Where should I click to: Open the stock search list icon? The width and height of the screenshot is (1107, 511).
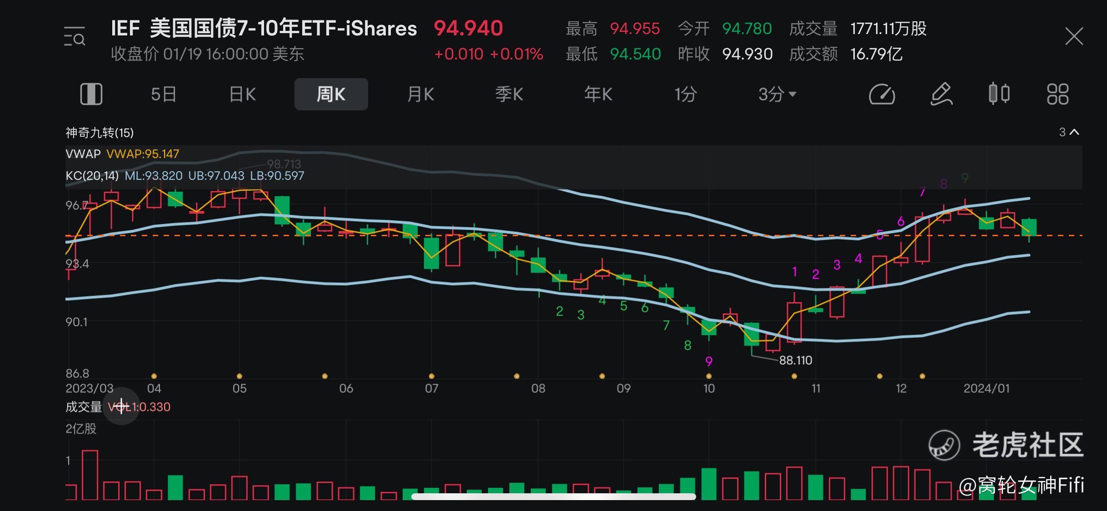click(75, 37)
